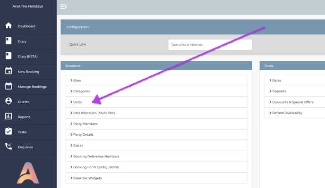Screen dimensions: 325x188
Task: Expand the Discounts & Special Offers chevron
Action: pos(270,102)
